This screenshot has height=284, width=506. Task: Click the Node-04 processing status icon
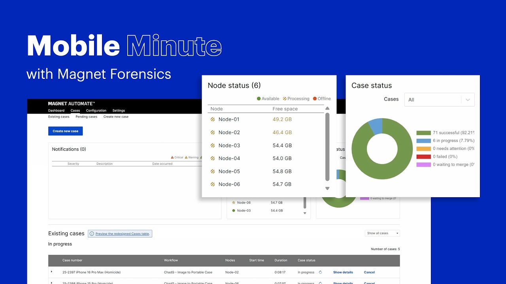(213, 158)
